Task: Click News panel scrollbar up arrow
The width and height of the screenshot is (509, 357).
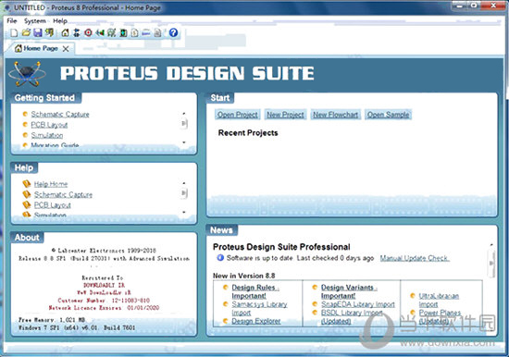Action: tap(491, 245)
